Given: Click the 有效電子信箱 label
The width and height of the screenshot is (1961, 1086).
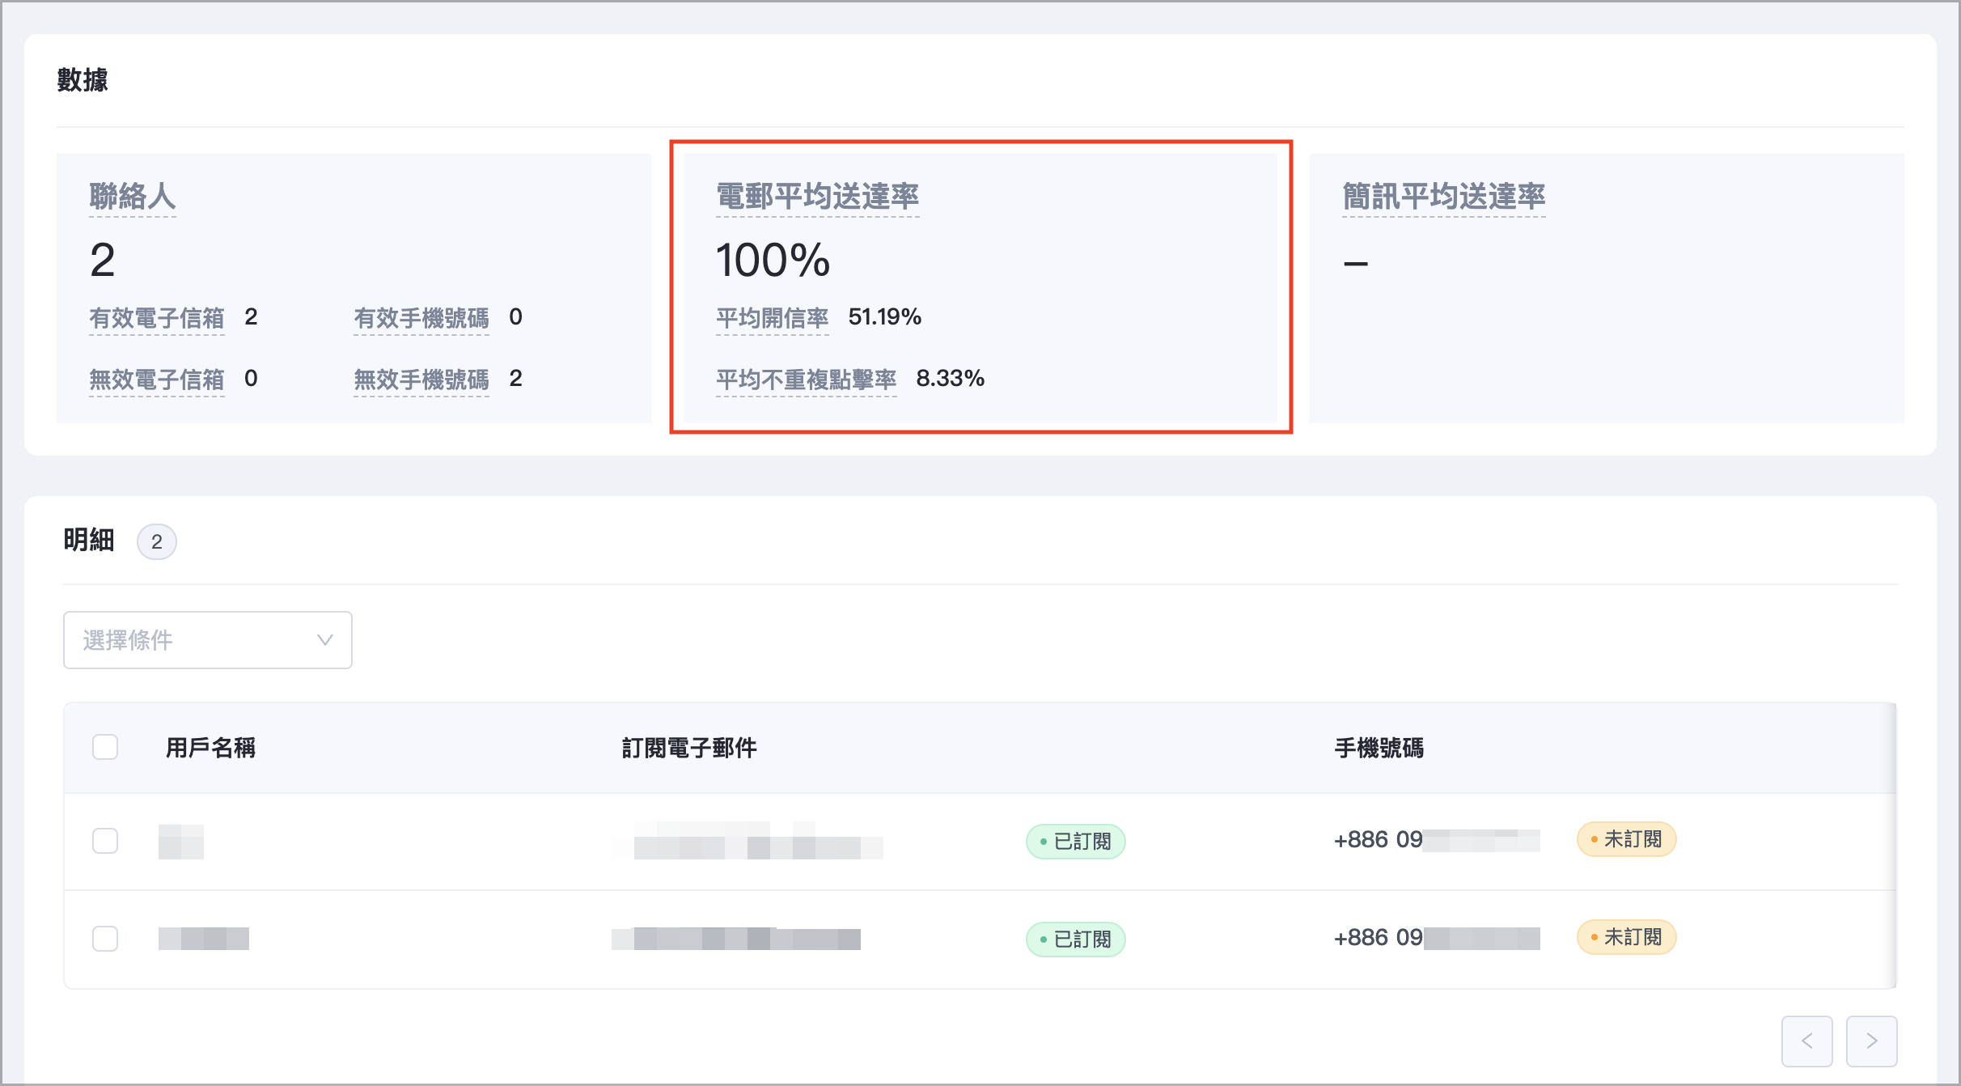Looking at the screenshot, I should (156, 318).
